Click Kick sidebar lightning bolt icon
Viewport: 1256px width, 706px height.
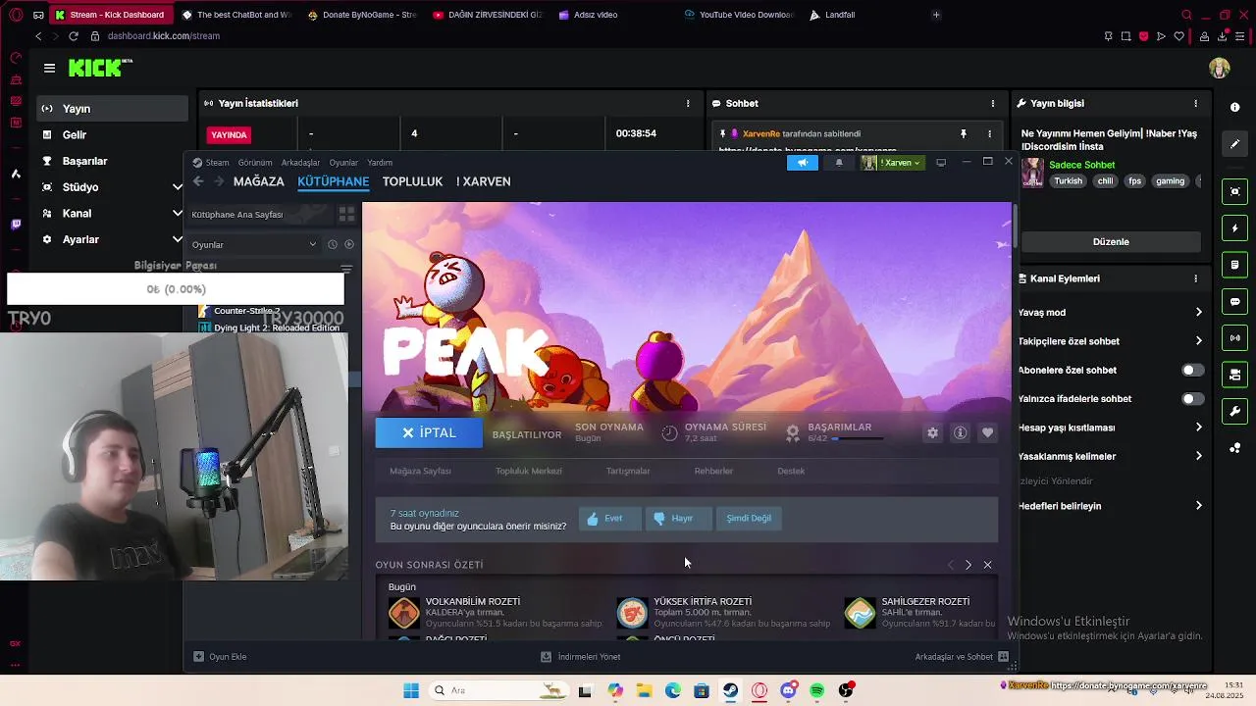pos(1235,228)
